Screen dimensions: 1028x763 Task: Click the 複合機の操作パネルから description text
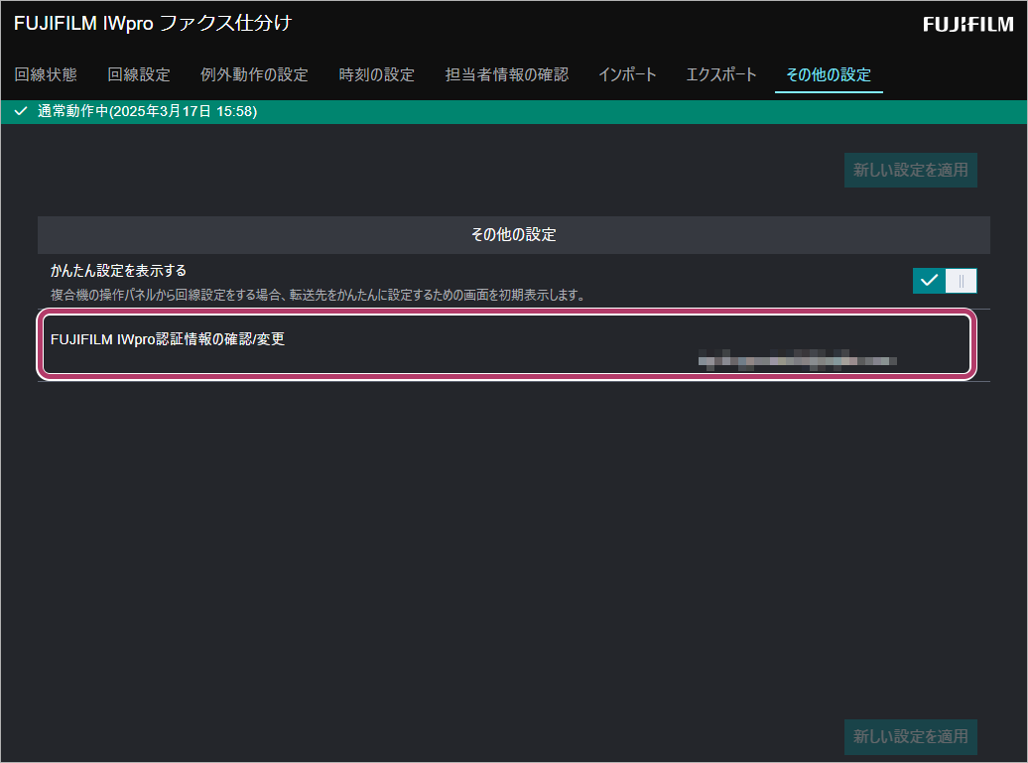coord(319,295)
